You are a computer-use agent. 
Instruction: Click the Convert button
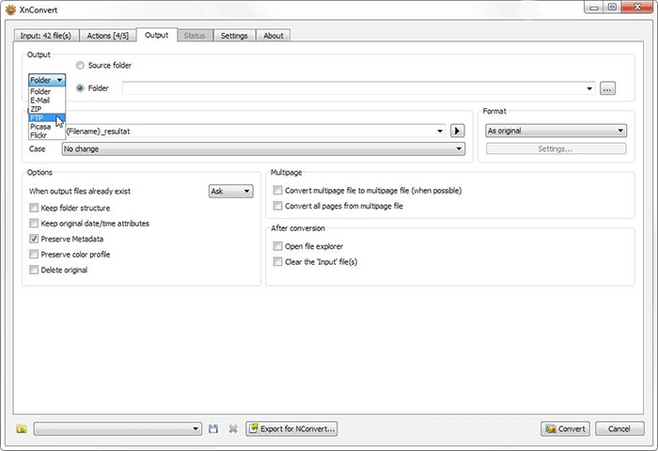point(565,428)
